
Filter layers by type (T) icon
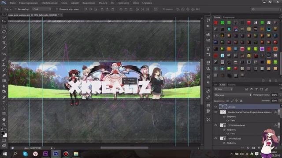[x=256, y=89]
